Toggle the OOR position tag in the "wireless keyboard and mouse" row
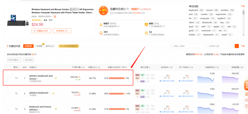The image size is (248, 114). 142,81
